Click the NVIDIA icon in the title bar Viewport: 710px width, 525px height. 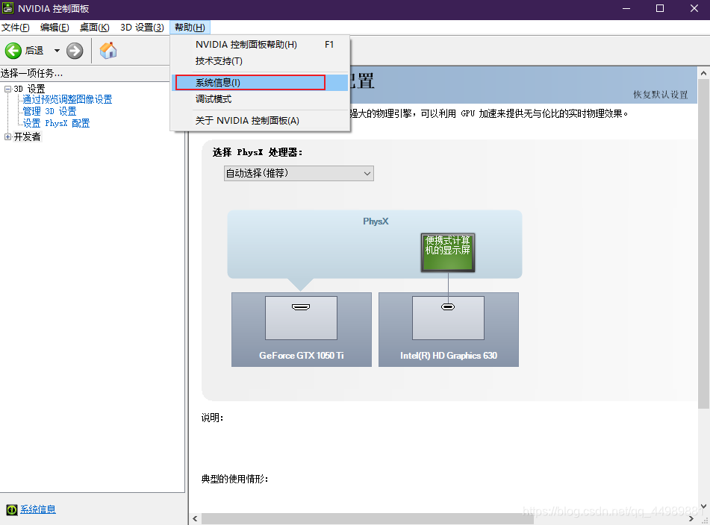(7, 8)
